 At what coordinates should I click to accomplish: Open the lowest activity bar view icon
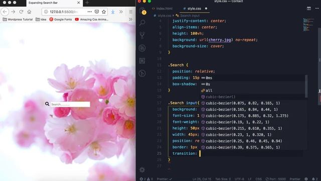point(142,73)
